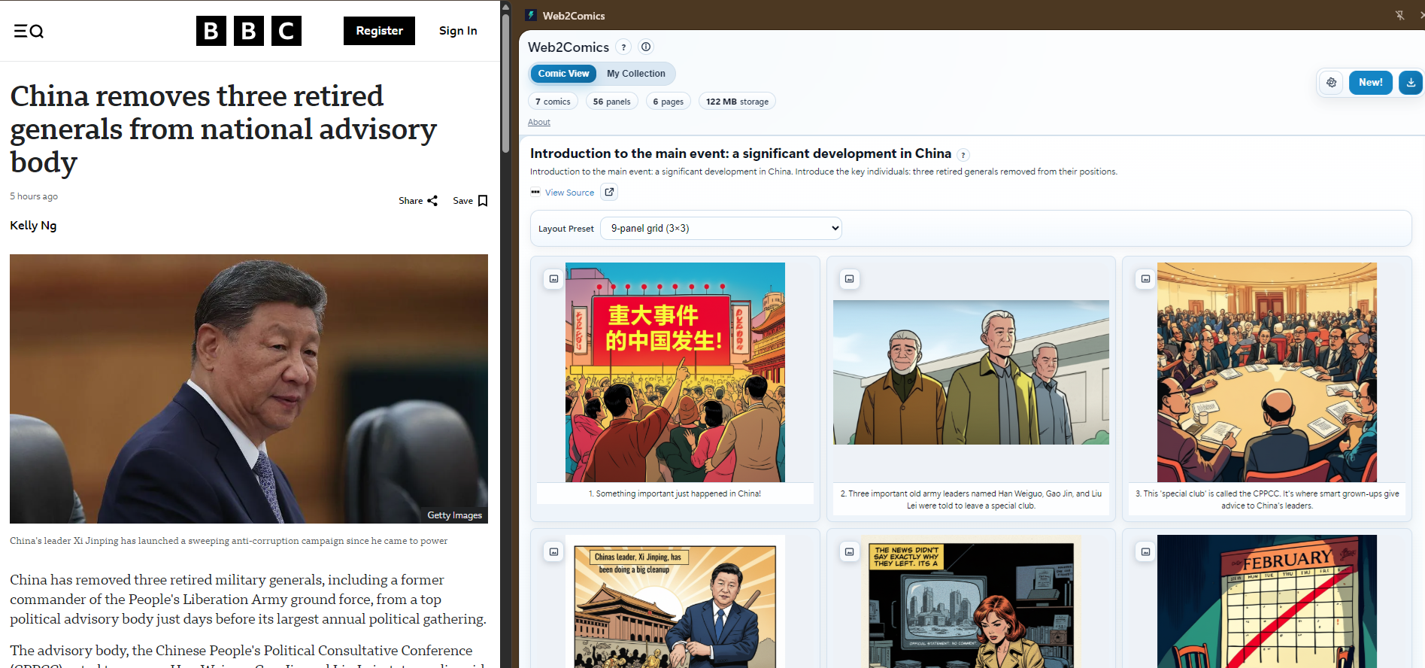Screen dimensions: 1425x668
Task: Click the image icon on panel 1
Action: point(553,279)
